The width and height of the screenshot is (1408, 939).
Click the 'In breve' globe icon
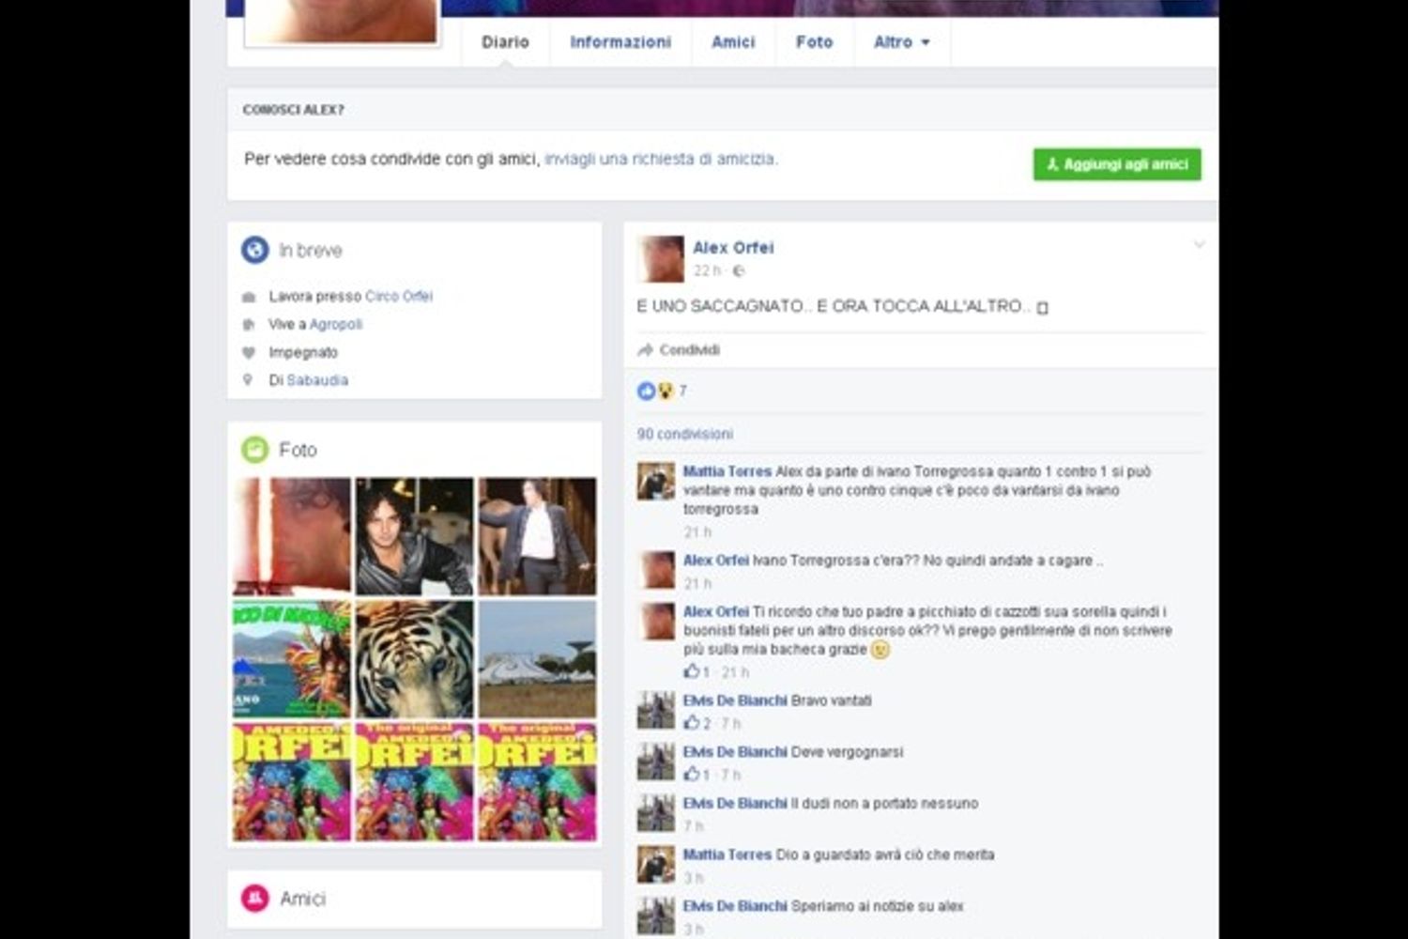[x=254, y=250]
